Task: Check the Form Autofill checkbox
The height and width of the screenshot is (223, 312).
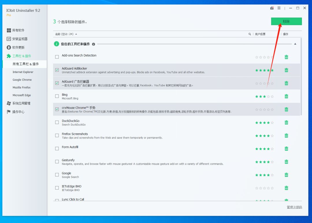Action: pos(57,149)
